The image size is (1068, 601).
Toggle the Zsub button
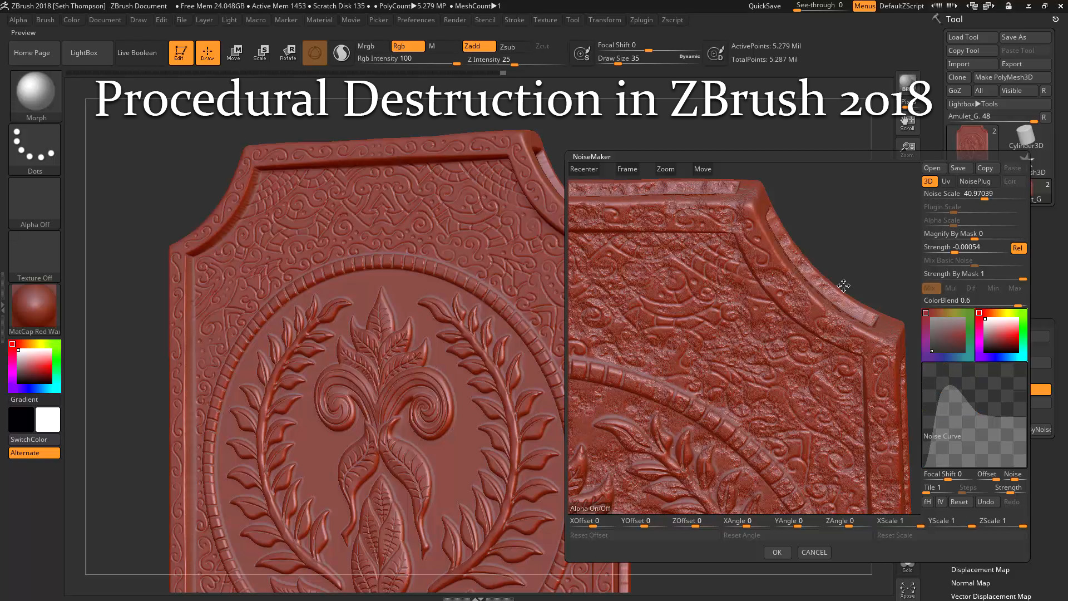point(507,47)
